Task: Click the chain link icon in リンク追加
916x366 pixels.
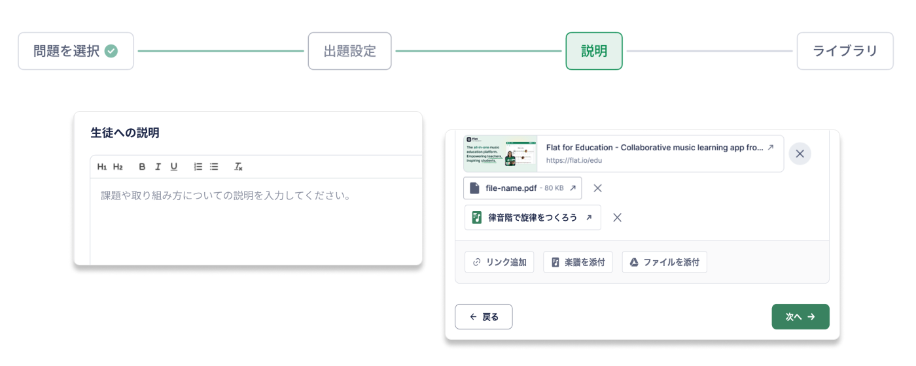Action: coord(476,262)
